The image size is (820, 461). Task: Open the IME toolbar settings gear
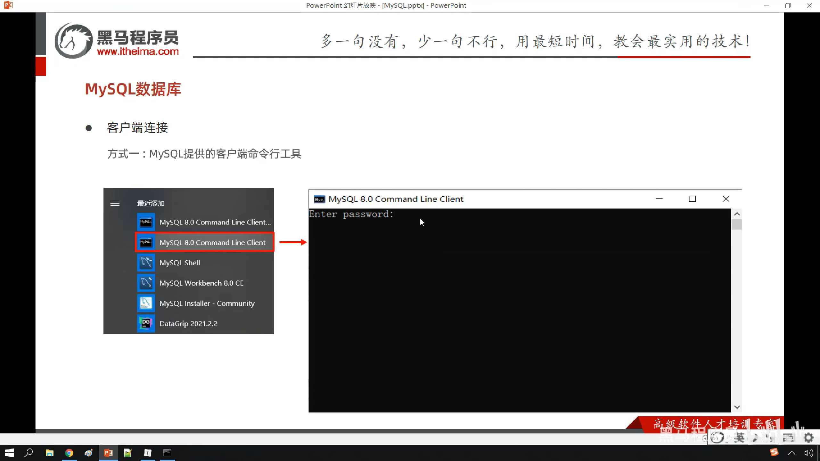click(808, 437)
